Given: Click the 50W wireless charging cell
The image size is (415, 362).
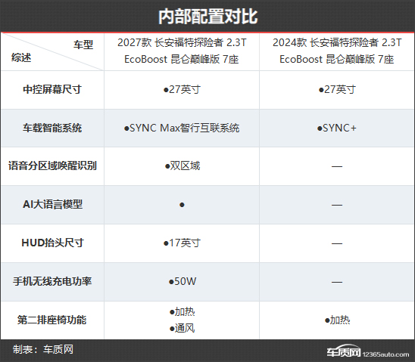Looking at the screenshot, I should pyautogui.click(x=183, y=281).
